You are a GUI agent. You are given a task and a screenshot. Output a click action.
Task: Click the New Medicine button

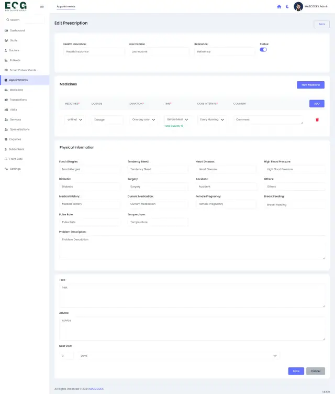pos(310,85)
